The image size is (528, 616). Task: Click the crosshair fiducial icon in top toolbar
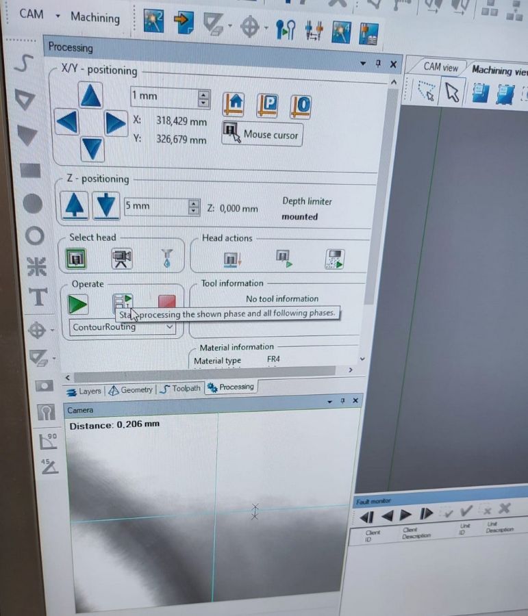click(x=250, y=27)
